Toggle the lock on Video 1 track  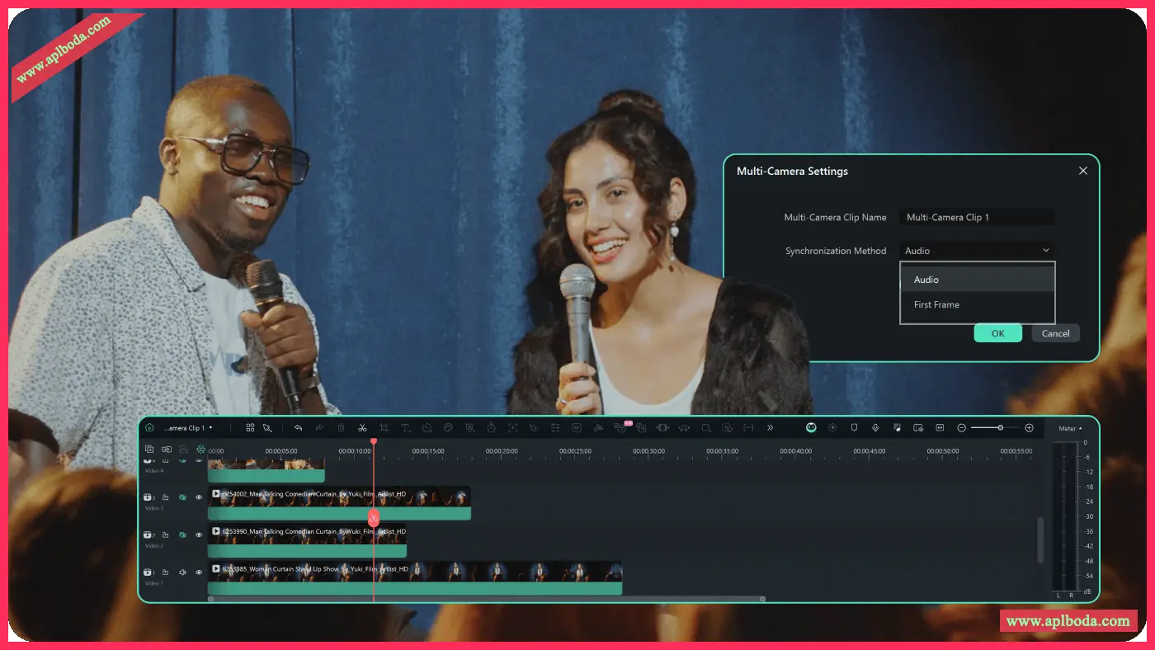[x=166, y=572]
